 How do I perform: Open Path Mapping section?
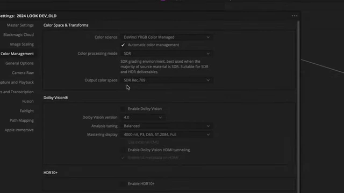tap(21, 120)
